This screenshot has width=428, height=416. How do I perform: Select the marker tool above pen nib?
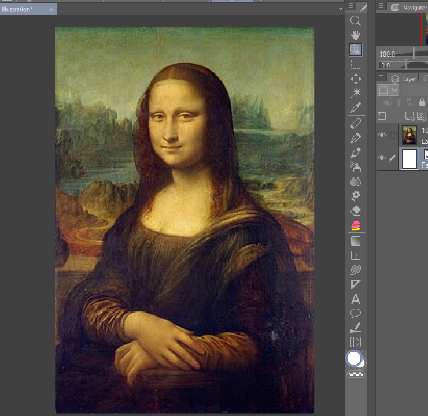pyautogui.click(x=356, y=124)
